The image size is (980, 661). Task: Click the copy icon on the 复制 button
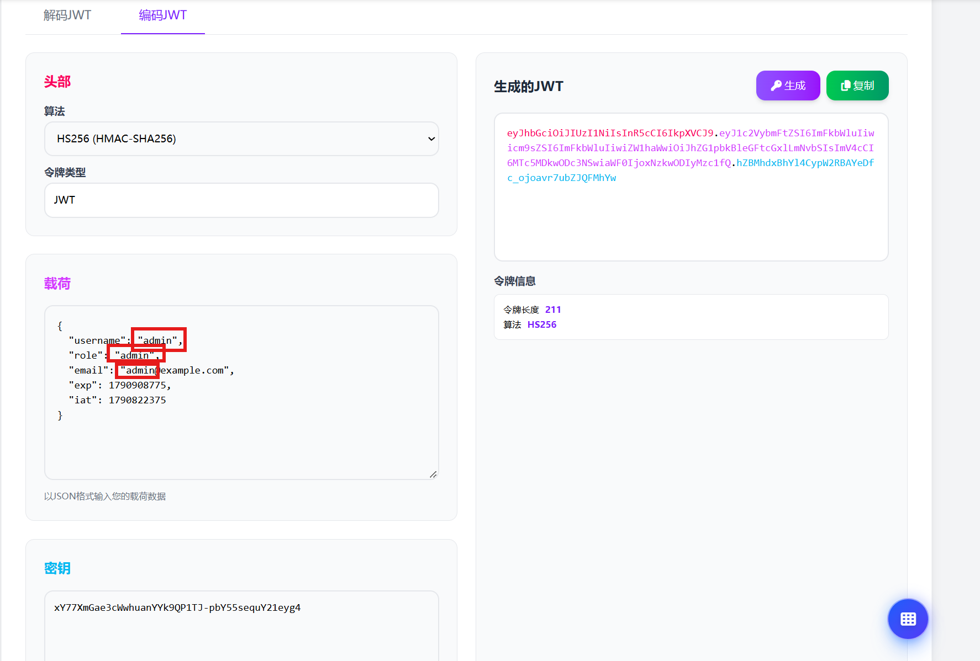pyautogui.click(x=845, y=86)
